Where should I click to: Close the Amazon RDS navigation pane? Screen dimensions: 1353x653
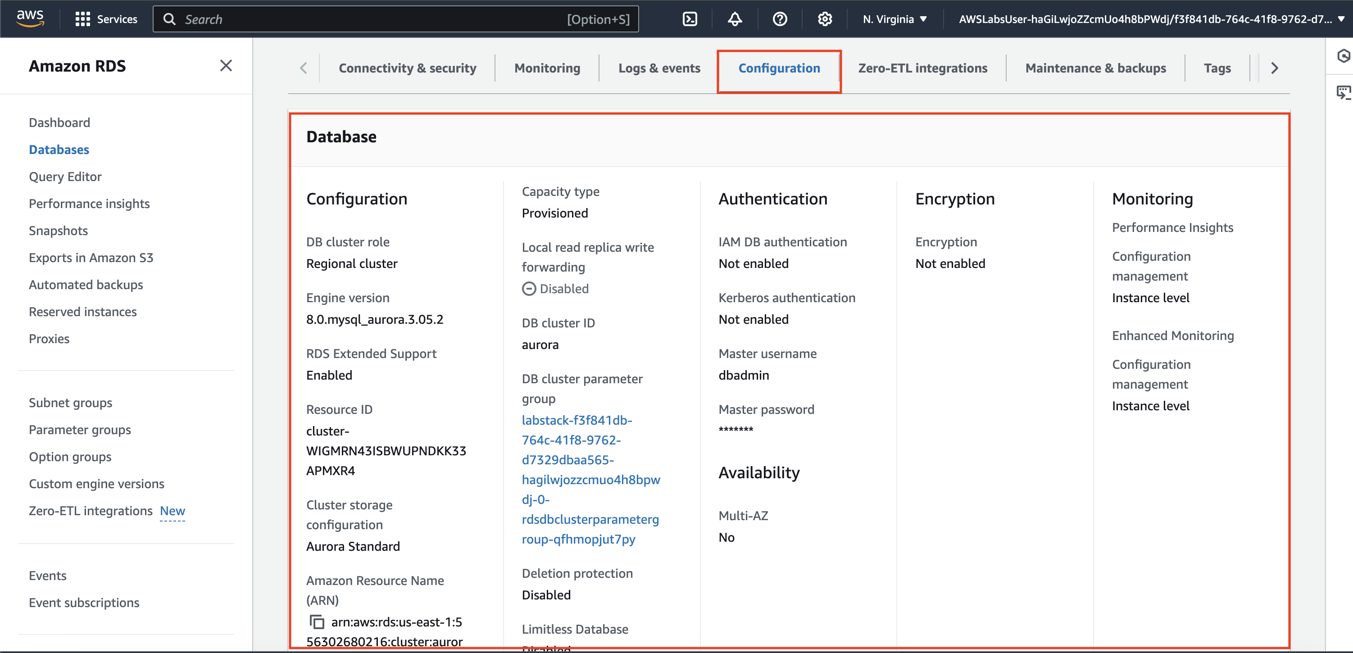coord(226,66)
